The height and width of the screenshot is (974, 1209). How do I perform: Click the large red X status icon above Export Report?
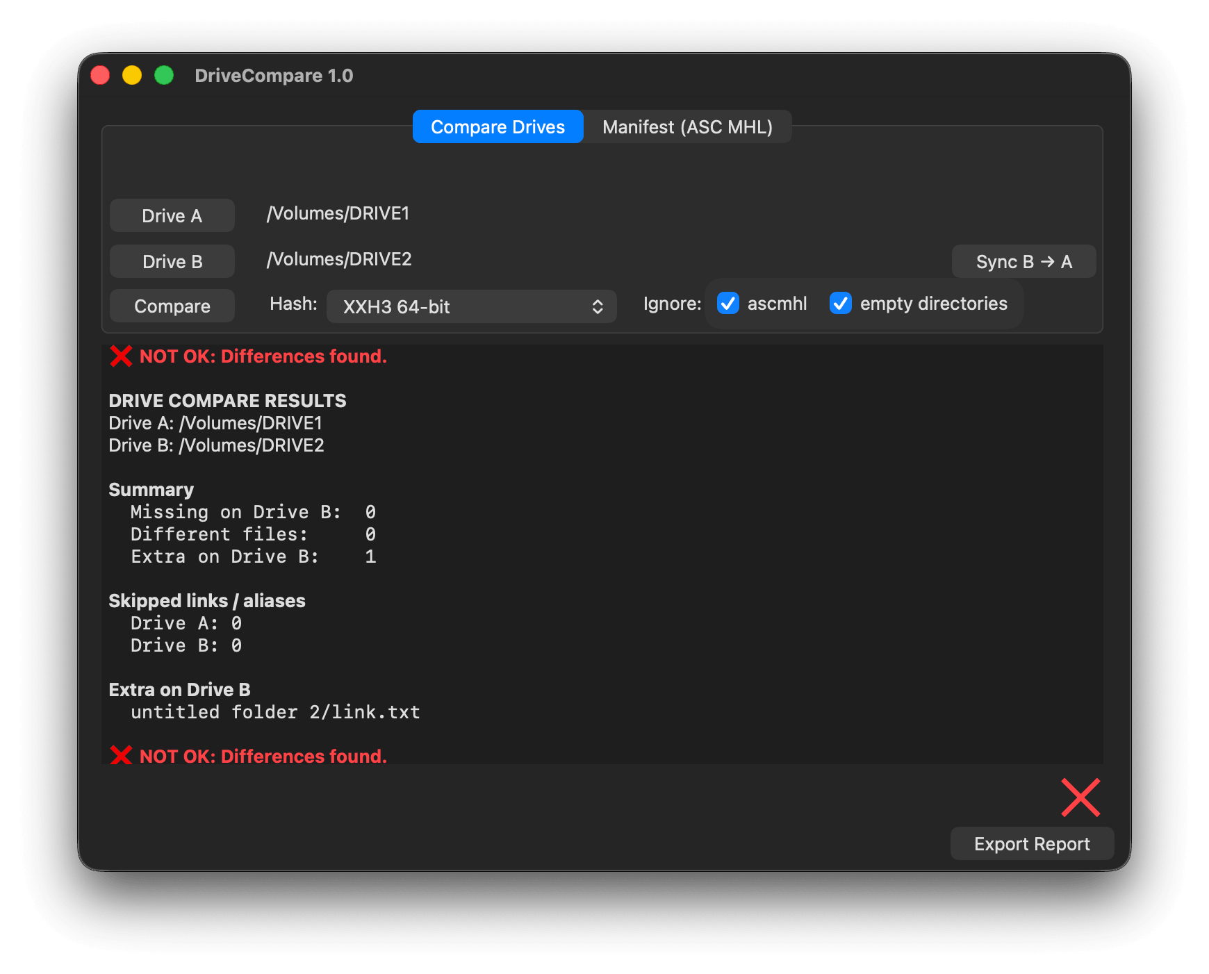1080,798
